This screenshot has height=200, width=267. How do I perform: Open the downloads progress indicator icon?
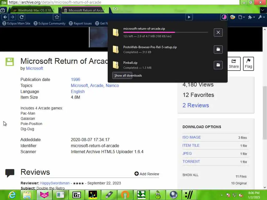click(x=224, y=17)
